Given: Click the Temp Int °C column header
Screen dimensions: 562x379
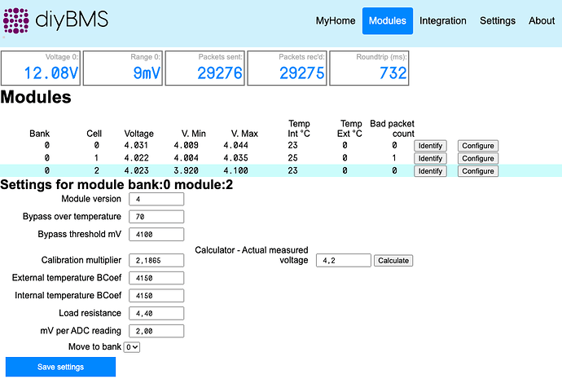Looking at the screenshot, I should click(299, 129).
